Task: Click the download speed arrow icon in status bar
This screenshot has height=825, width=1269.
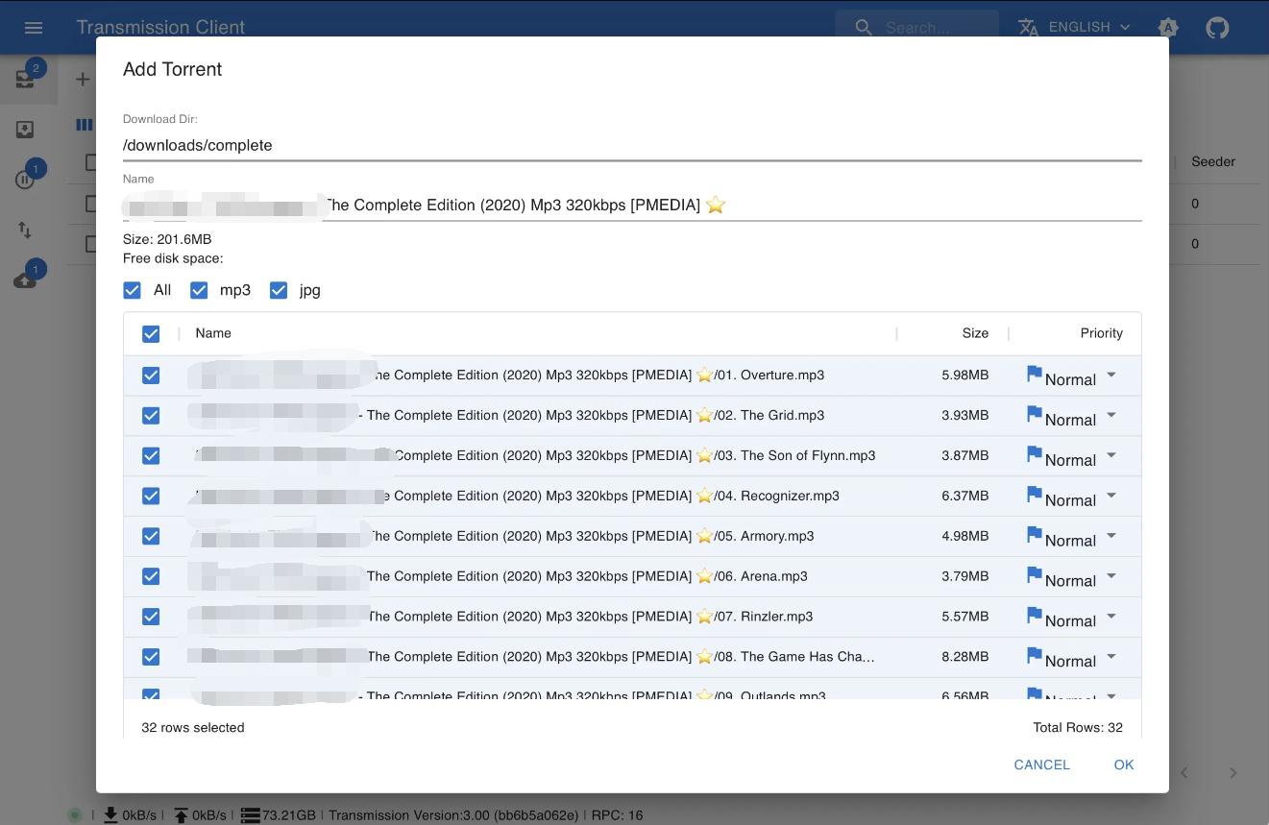Action: [110, 815]
